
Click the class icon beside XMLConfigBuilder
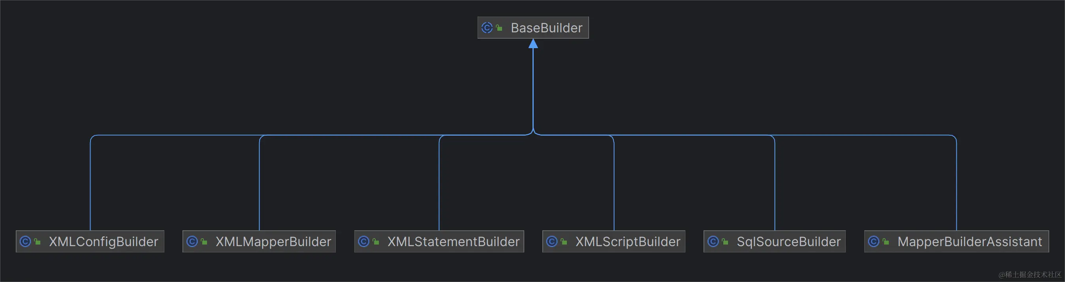coord(25,241)
